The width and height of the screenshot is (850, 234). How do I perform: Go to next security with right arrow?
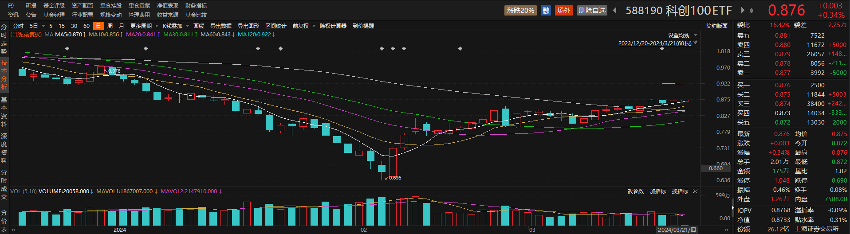(x=743, y=10)
